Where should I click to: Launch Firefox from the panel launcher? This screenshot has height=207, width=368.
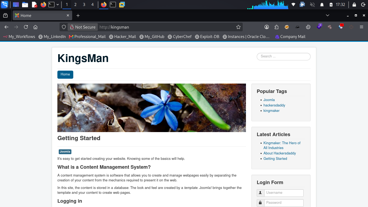43,5
